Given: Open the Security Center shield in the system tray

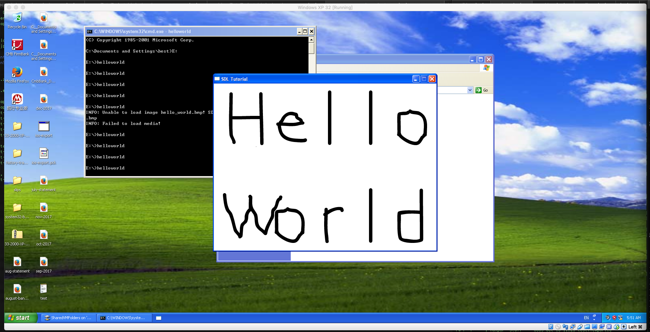Looking at the screenshot, I should coord(614,318).
